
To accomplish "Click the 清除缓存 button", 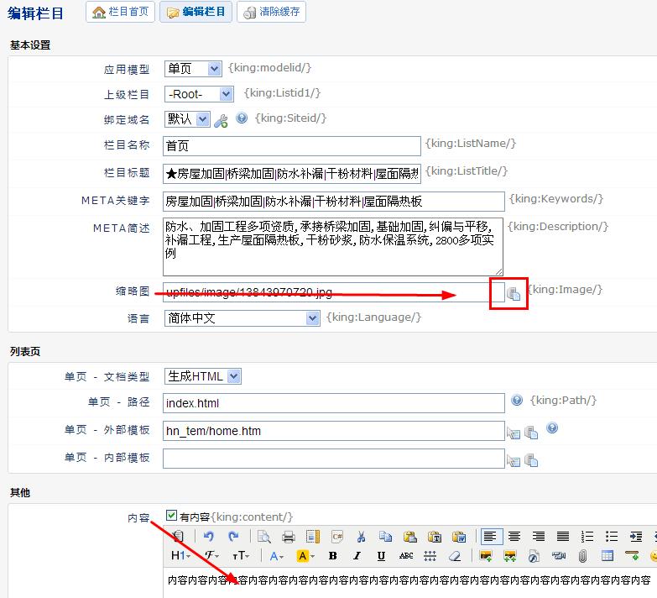I will (x=271, y=12).
